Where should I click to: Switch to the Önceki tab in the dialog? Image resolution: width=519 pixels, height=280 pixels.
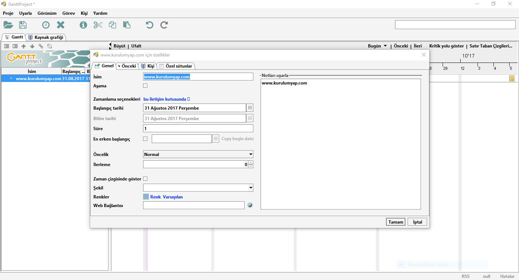pos(127,66)
